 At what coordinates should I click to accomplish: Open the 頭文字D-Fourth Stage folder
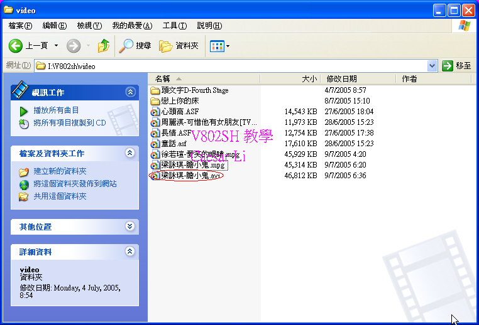[194, 90]
